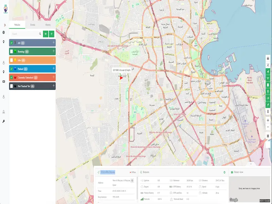Viewport: 272px width, 204px height.
Task: Click the green list menu button
Action: pyautogui.click(x=46, y=34)
